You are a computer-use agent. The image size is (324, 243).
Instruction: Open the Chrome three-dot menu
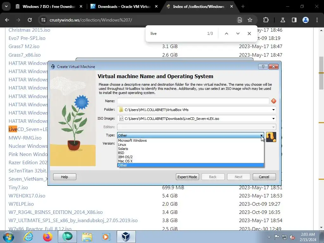coord(317,20)
